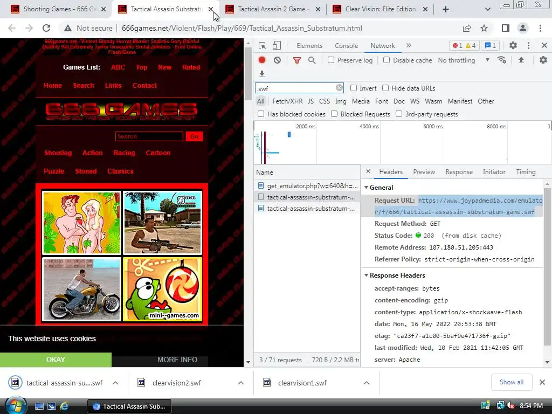Viewport: 552px width, 414px height.
Task: Click the browser back arrow
Action: [x=12, y=28]
